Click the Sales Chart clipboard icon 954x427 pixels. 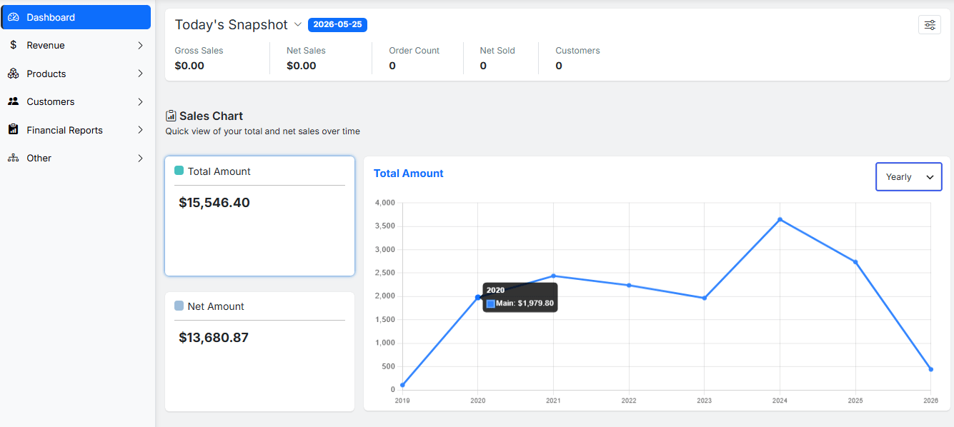(x=171, y=116)
